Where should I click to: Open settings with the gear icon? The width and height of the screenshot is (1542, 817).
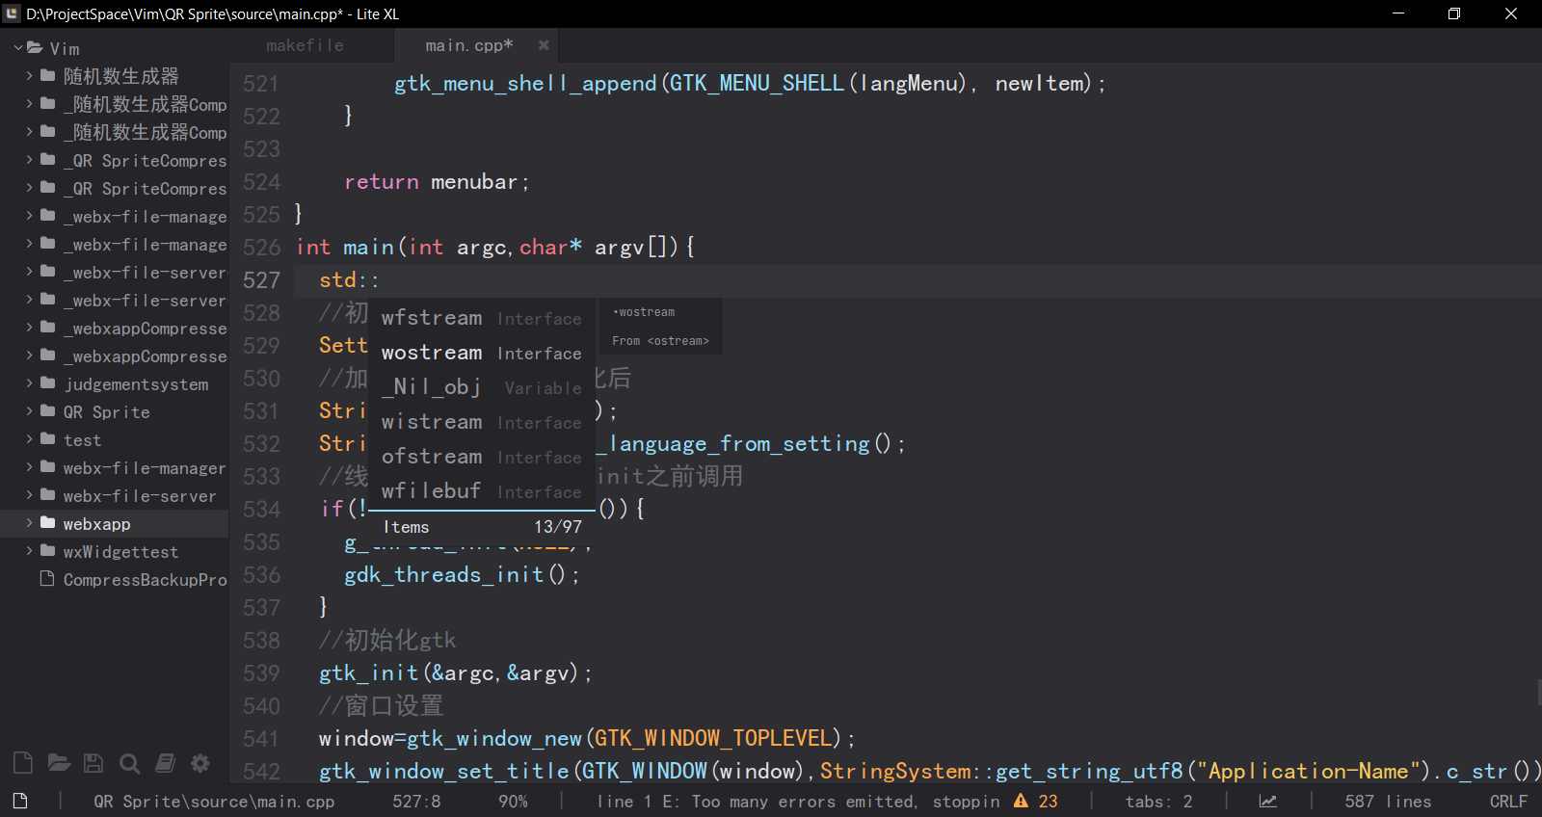200,763
